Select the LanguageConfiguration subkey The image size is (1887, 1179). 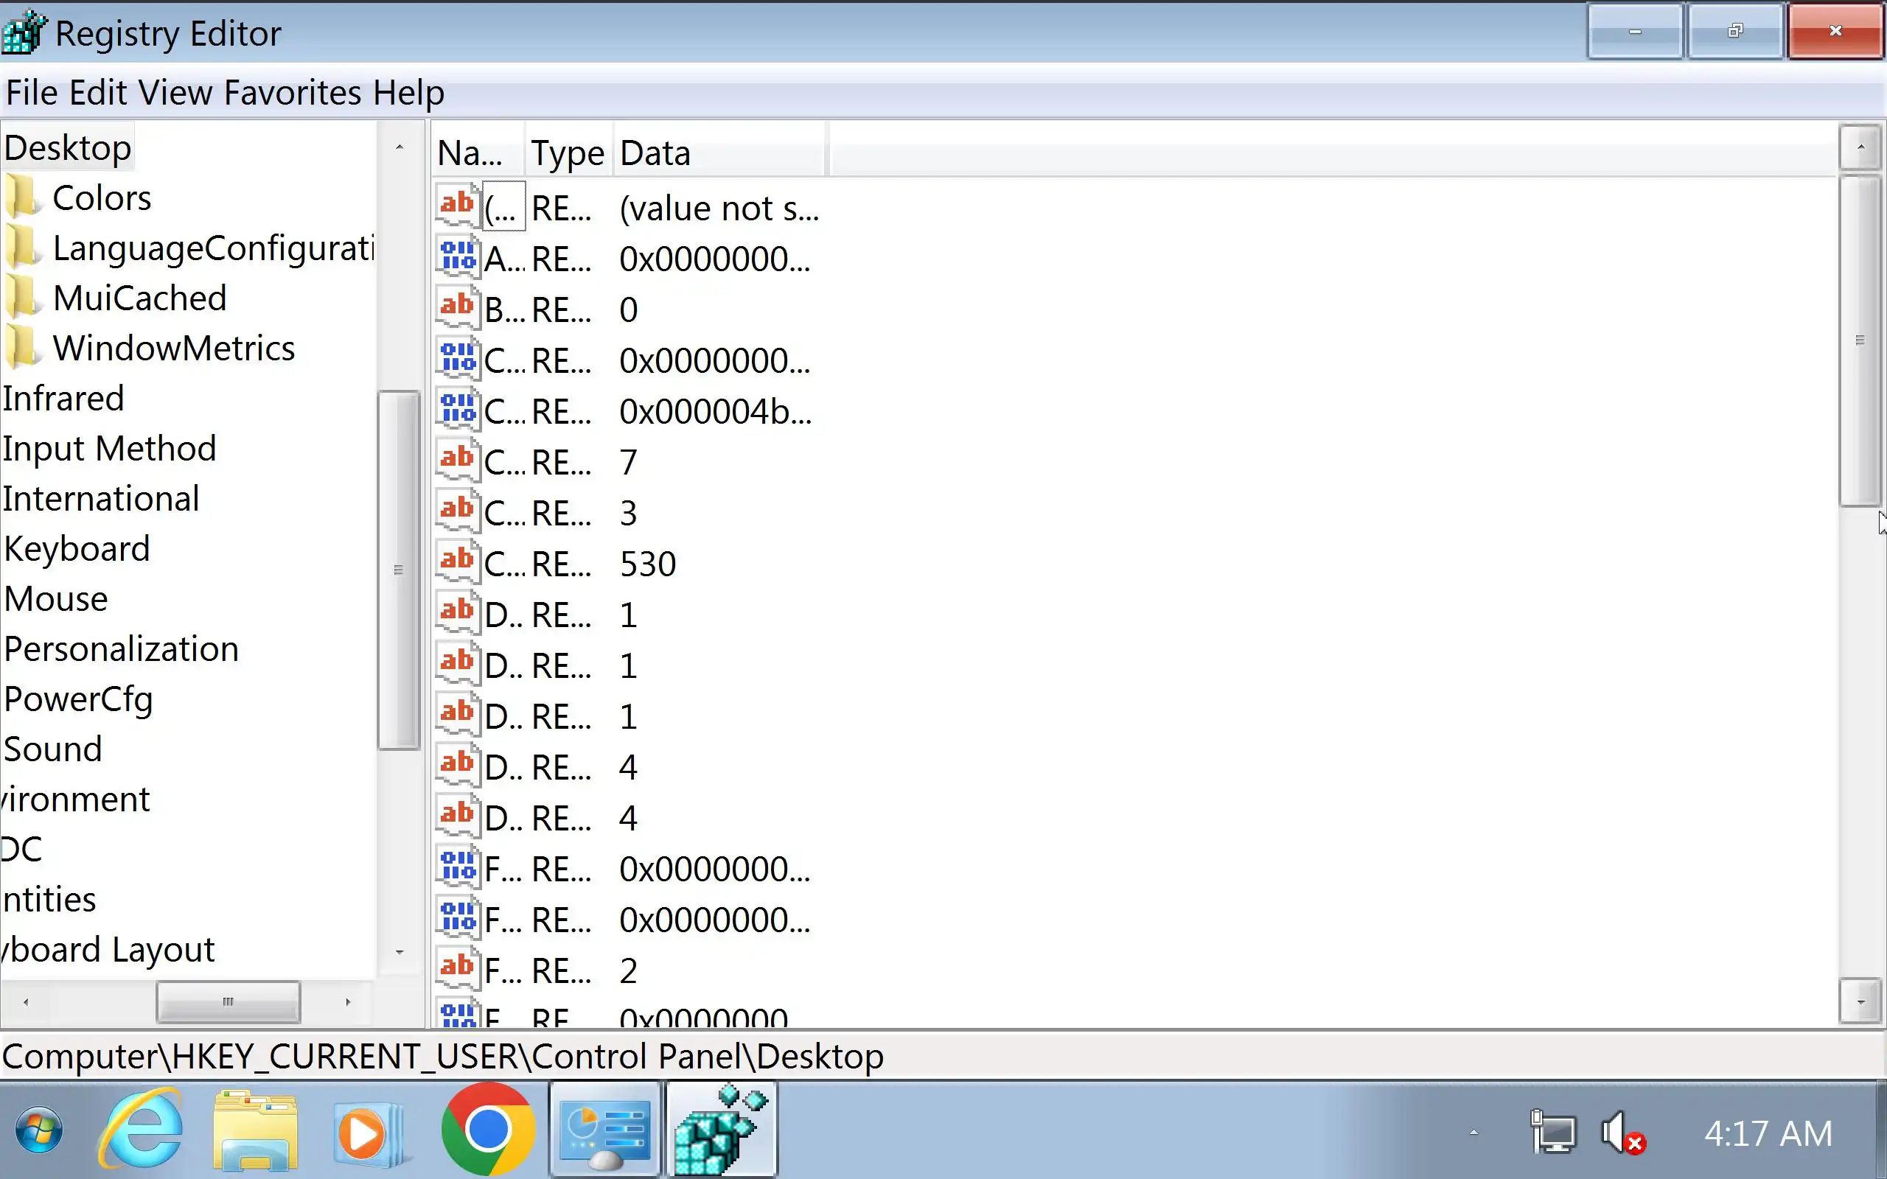pyautogui.click(x=212, y=249)
